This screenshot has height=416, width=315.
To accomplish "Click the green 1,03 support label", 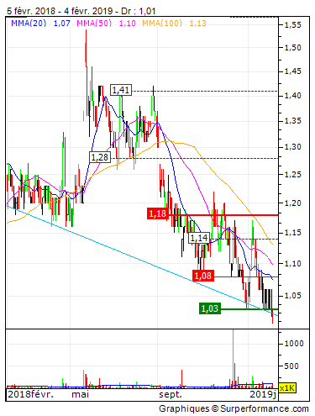I will coord(210,308).
